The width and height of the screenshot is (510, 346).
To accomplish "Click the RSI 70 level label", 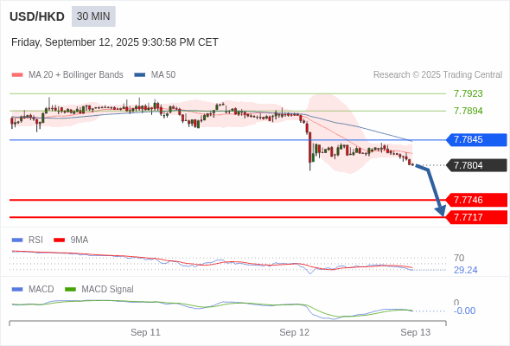I will click(459, 258).
